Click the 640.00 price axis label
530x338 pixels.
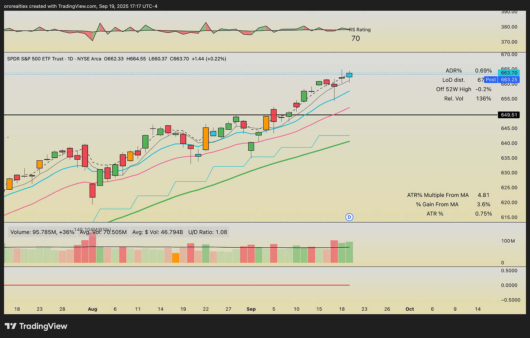(509, 143)
